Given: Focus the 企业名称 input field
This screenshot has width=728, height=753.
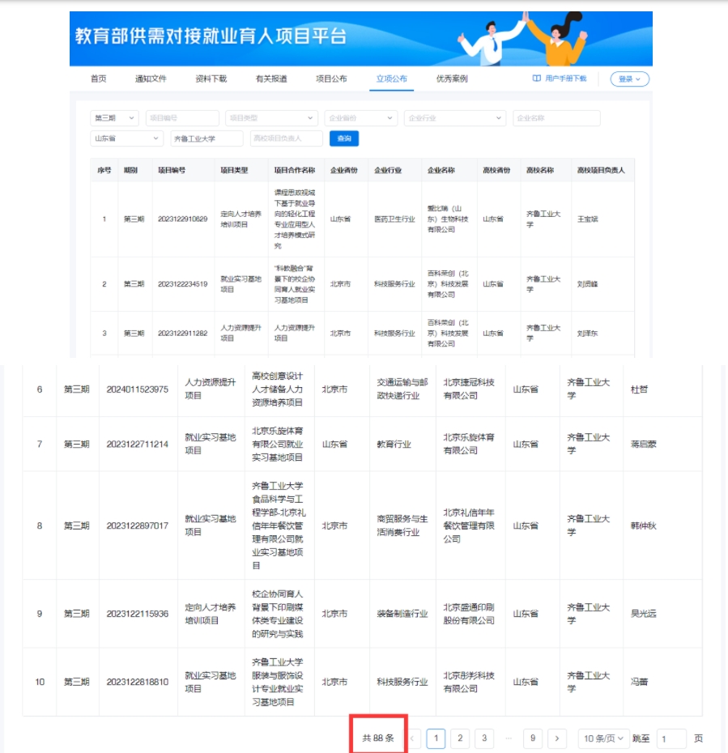Looking at the screenshot, I should (556, 118).
